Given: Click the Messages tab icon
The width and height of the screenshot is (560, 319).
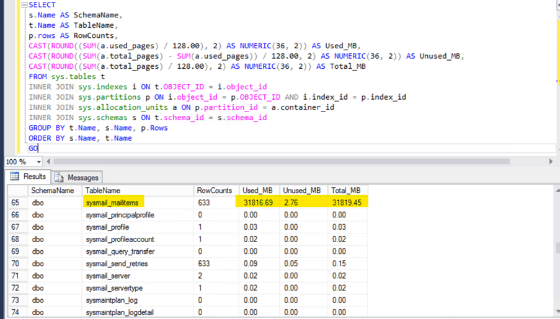Looking at the screenshot, I should (60, 177).
